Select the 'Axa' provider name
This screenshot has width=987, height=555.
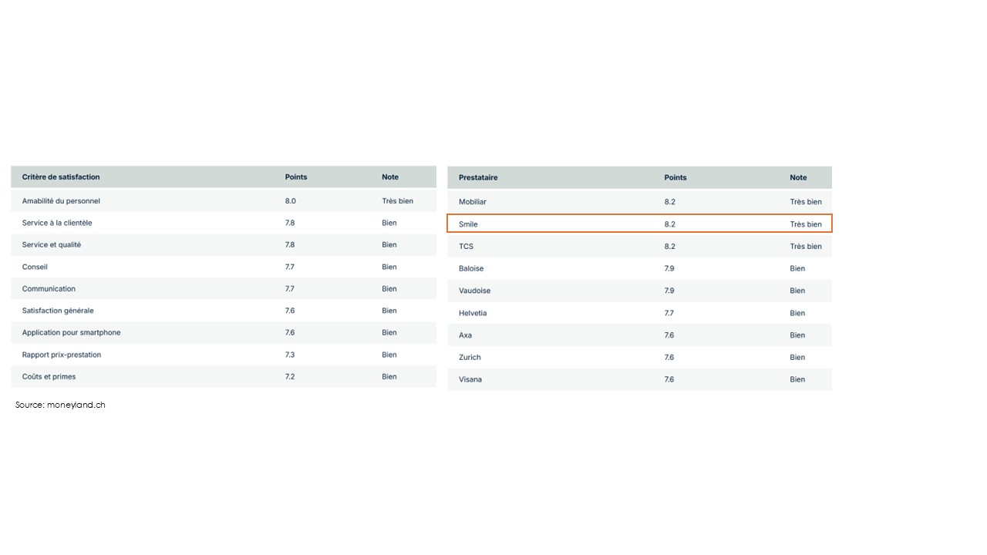[x=466, y=335]
